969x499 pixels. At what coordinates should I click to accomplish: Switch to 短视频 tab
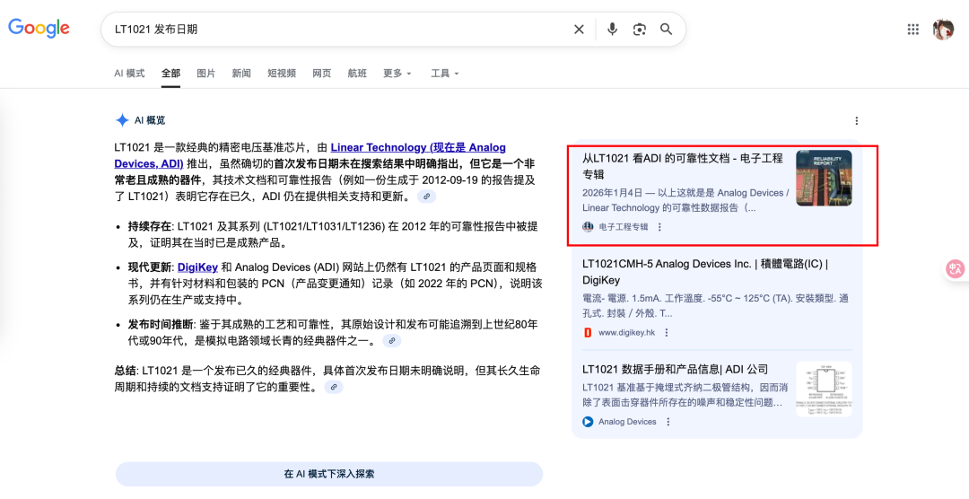[x=282, y=73]
